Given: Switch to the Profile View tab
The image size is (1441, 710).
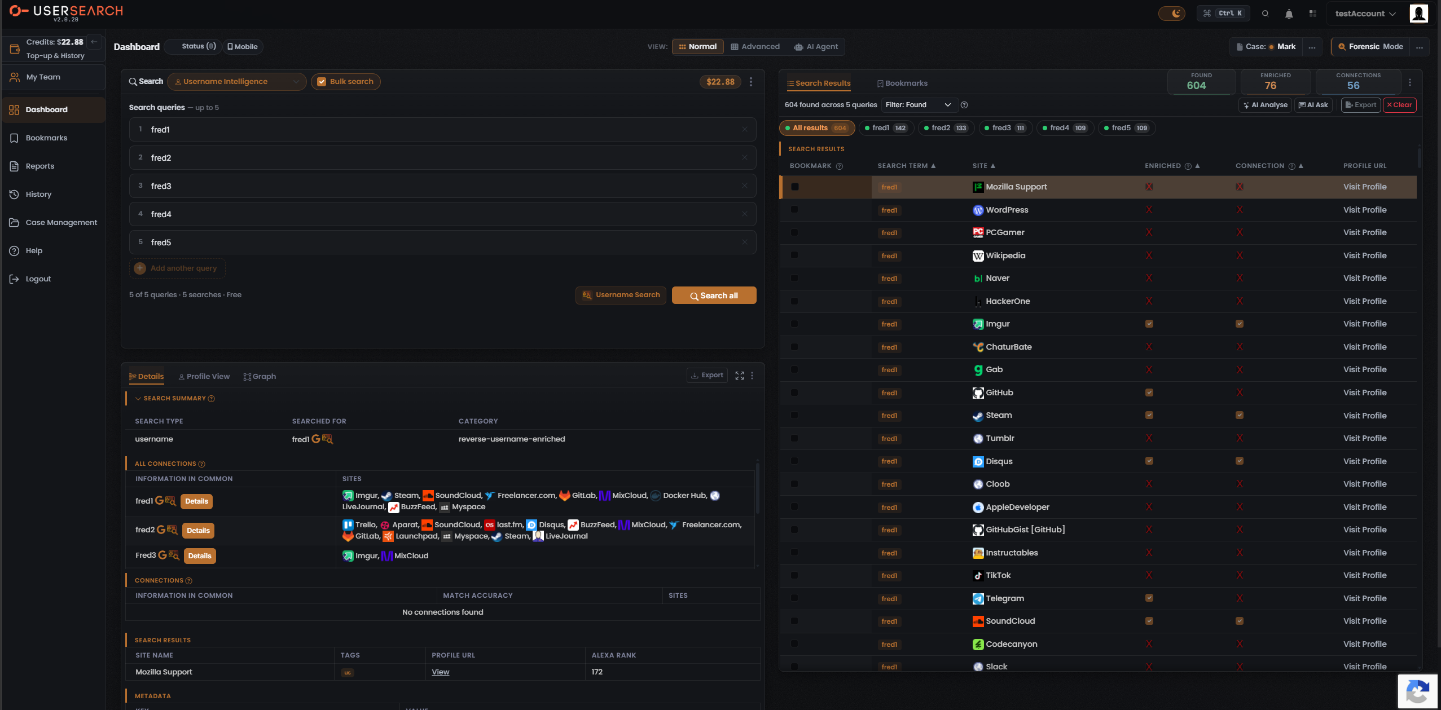Looking at the screenshot, I should tap(204, 377).
